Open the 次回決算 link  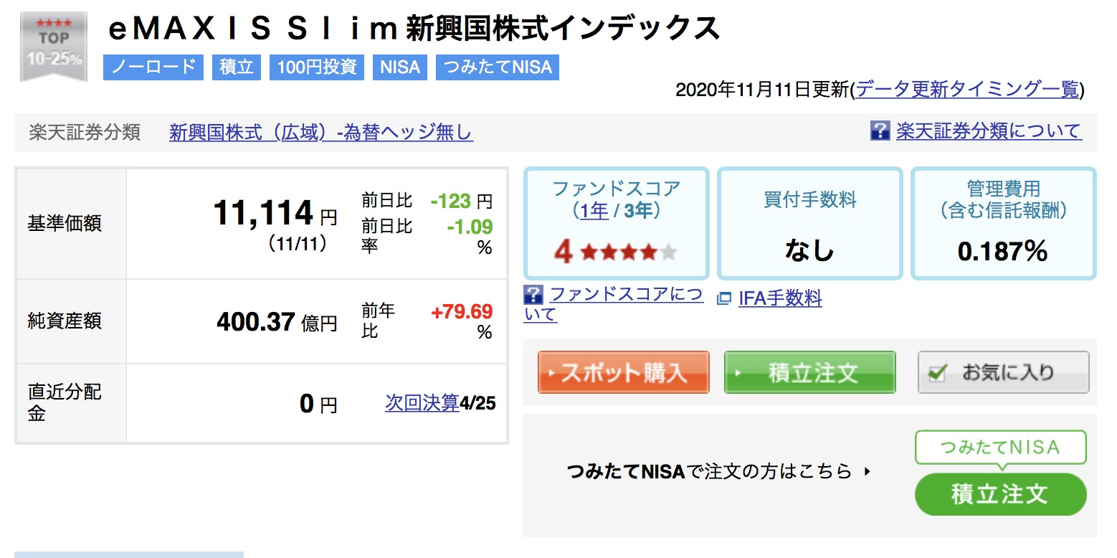click(422, 403)
